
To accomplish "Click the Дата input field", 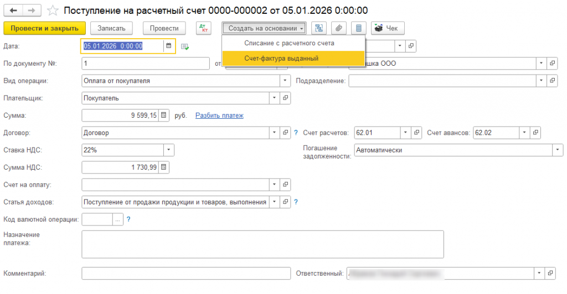I will 122,46.
